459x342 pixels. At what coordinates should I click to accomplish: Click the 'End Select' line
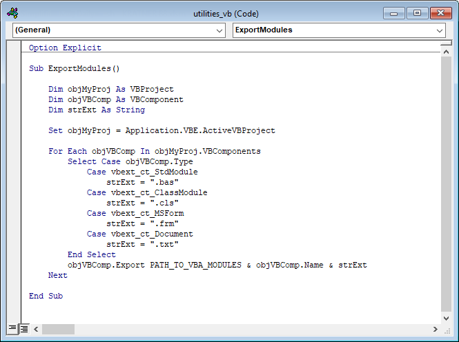click(92, 254)
